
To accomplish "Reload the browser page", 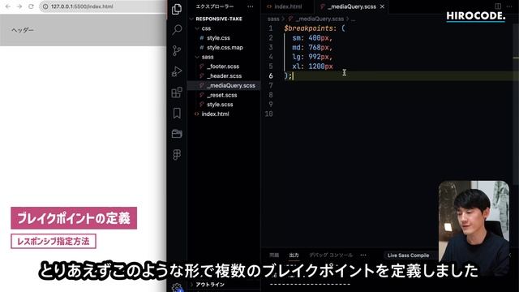I will (x=31, y=6).
